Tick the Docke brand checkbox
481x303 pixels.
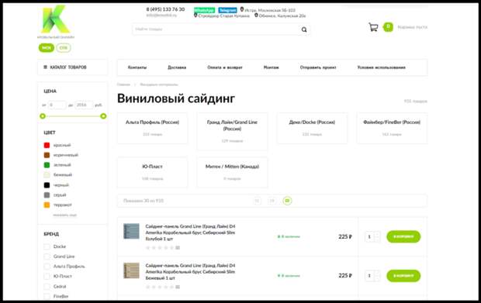(47, 246)
